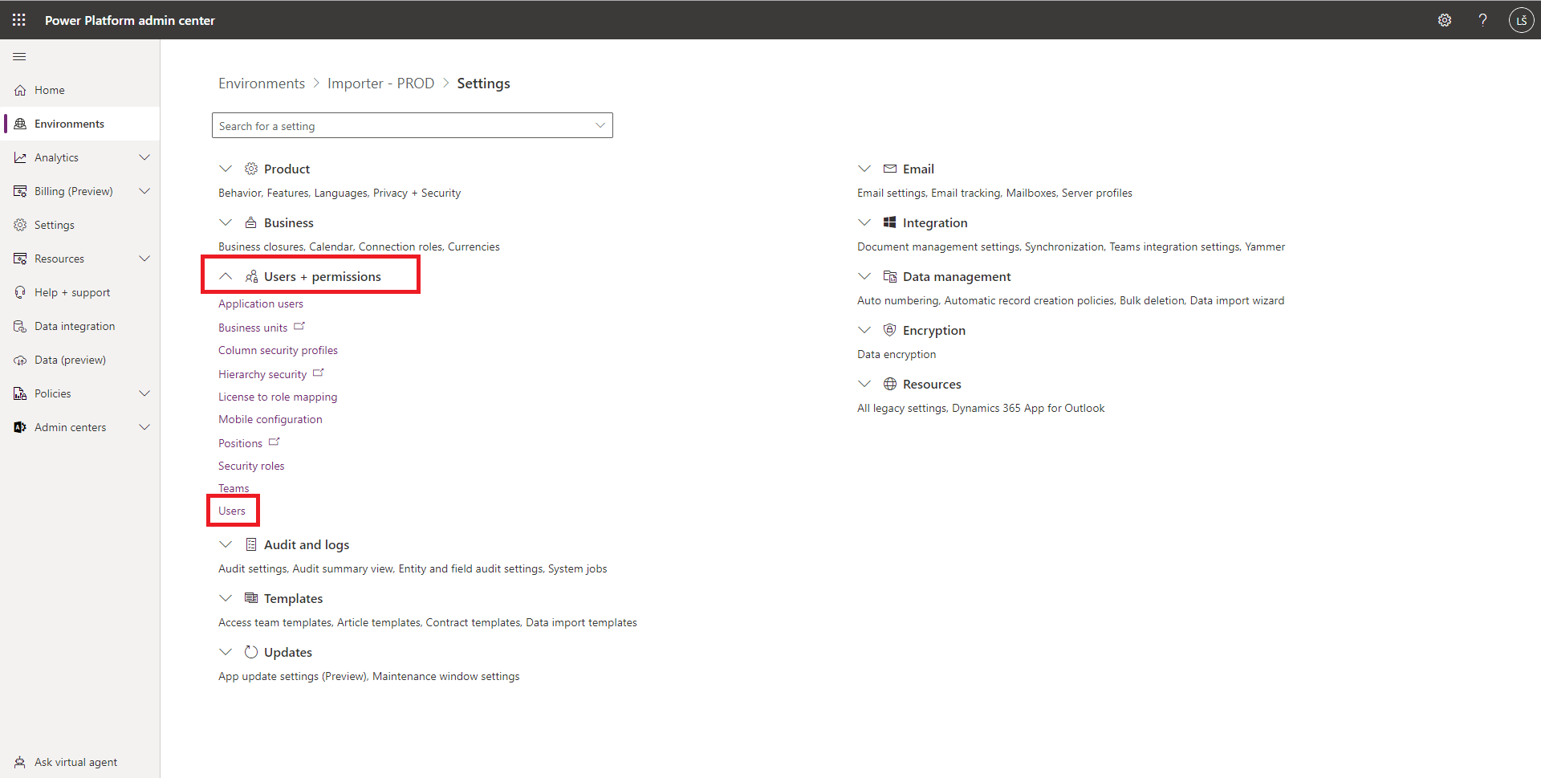
Task: Click the Ask virtual agent icon
Action: click(20, 762)
